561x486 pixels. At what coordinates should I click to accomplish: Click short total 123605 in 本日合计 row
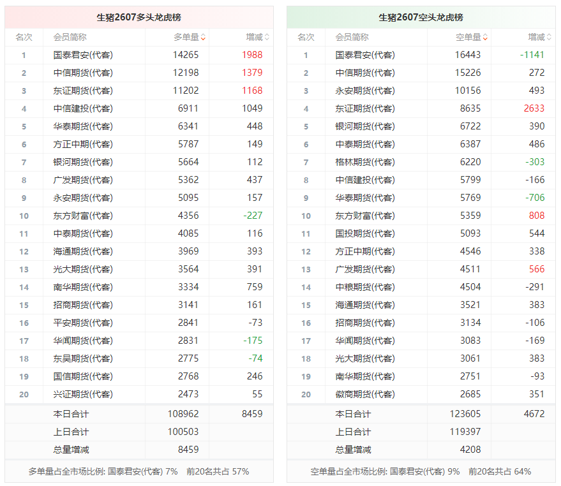coord(465,414)
